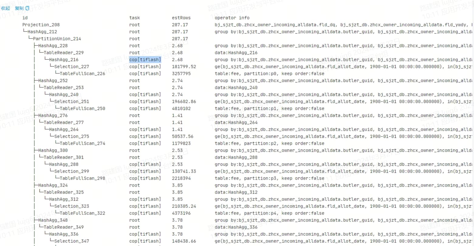Click the TableFullScan_274 node
This screenshot has height=246, width=474.
tap(82, 143)
